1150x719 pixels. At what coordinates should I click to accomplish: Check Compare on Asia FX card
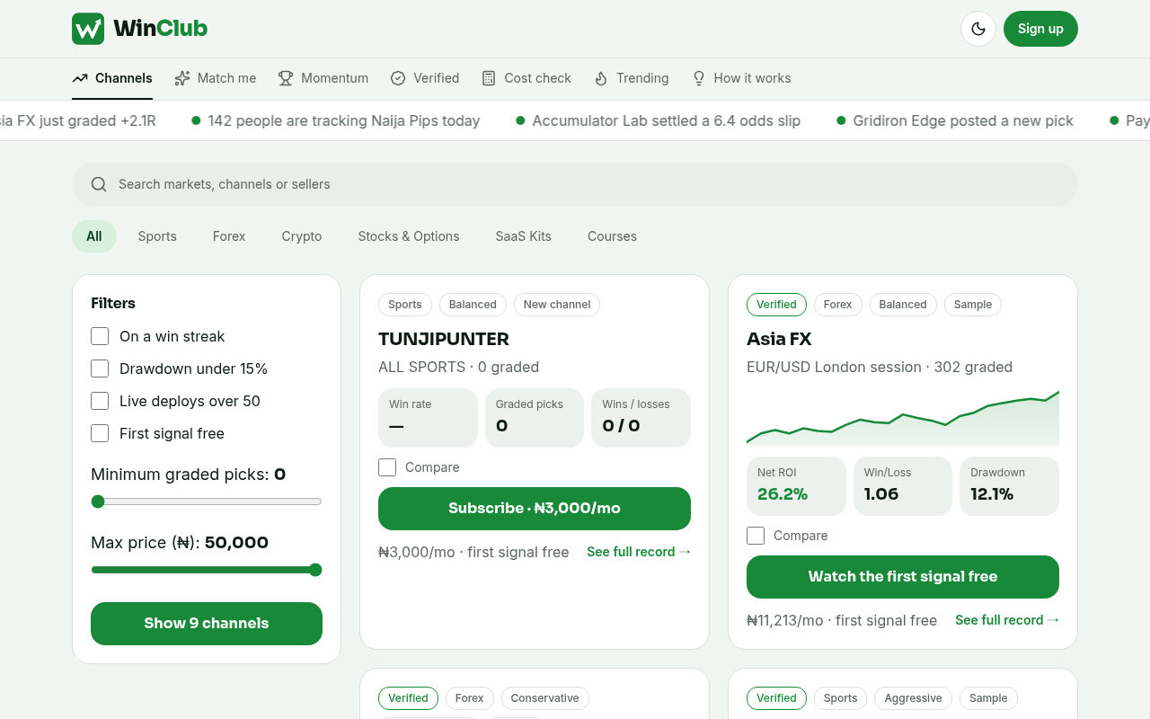(x=756, y=536)
